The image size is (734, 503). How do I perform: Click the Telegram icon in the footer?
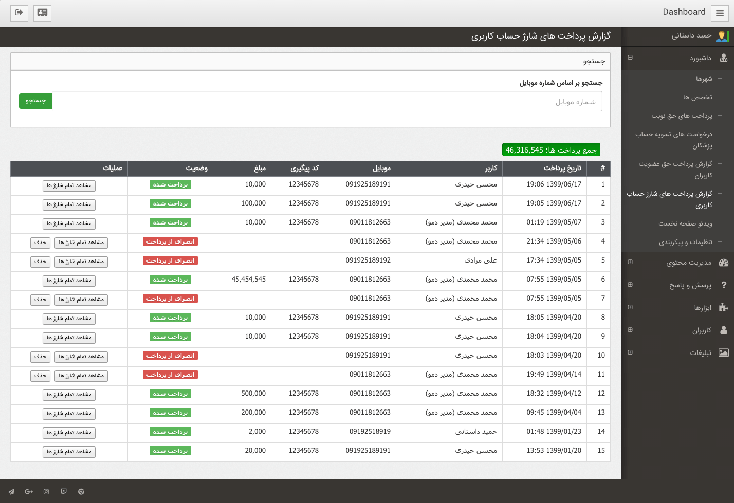point(11,492)
